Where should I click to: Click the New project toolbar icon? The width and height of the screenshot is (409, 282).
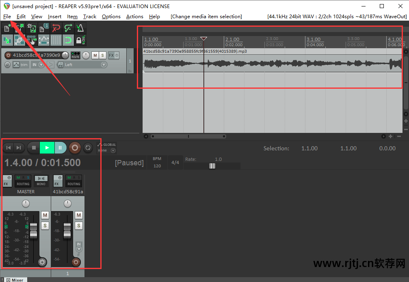(x=7, y=28)
